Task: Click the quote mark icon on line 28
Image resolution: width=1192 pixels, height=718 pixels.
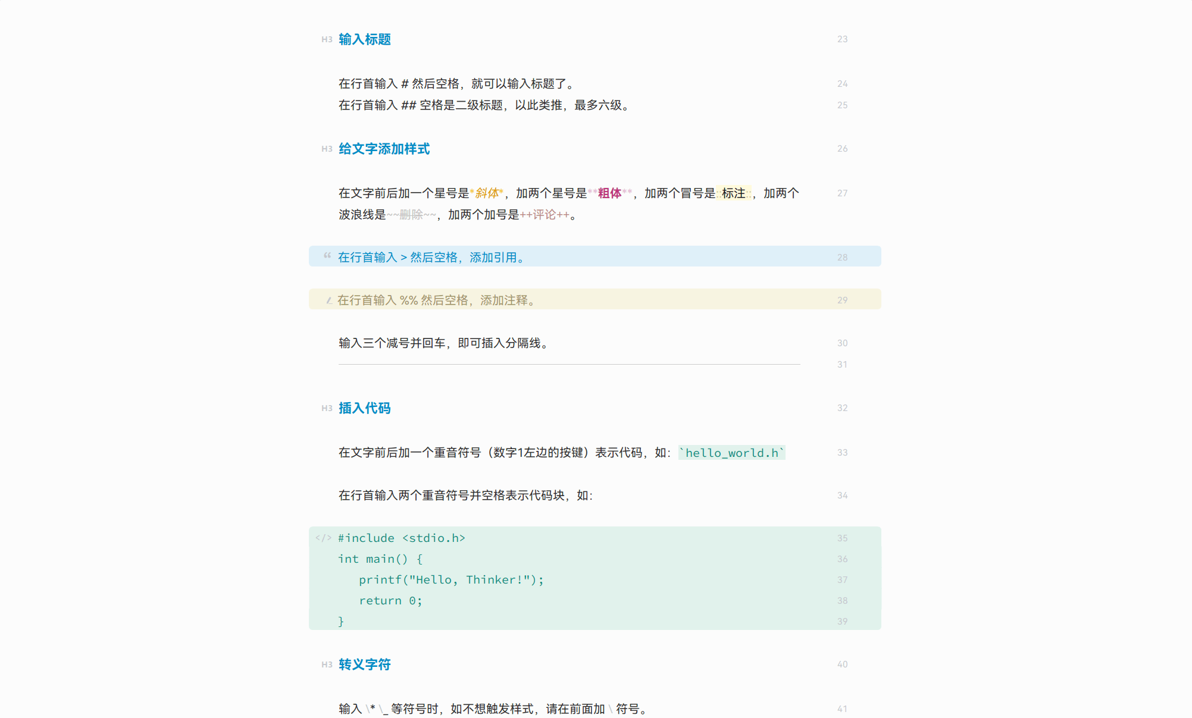Action: click(x=327, y=256)
